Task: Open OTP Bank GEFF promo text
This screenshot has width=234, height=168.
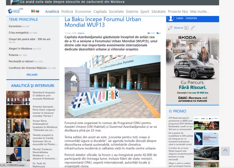Action: (x=181, y=124)
